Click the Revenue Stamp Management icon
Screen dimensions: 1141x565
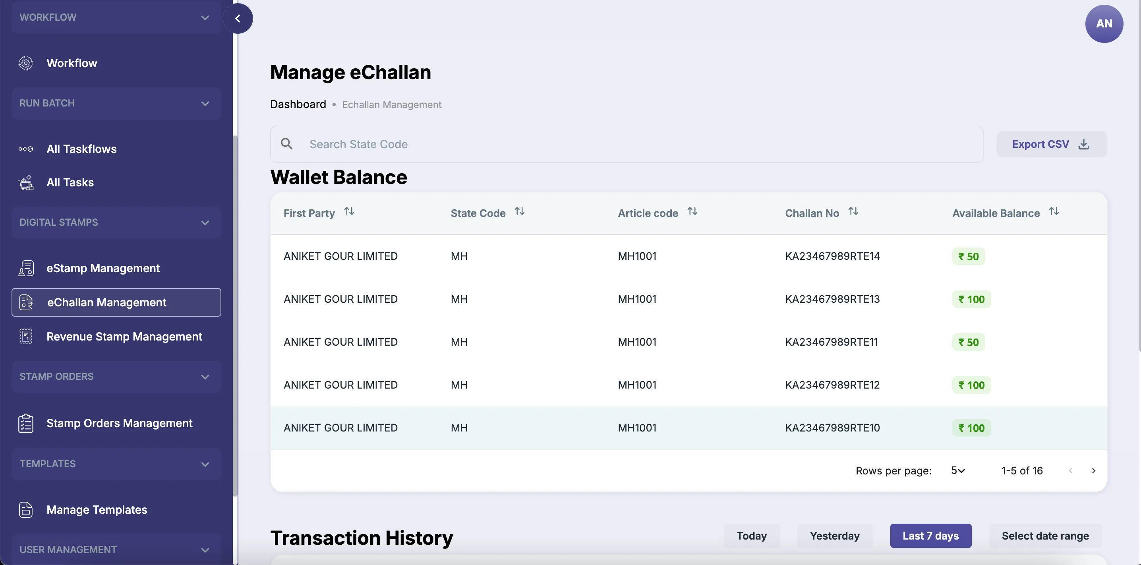(x=26, y=337)
